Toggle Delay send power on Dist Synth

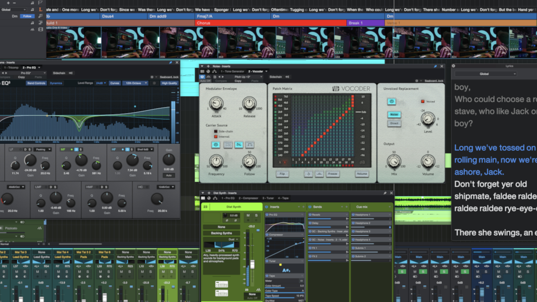310,223
